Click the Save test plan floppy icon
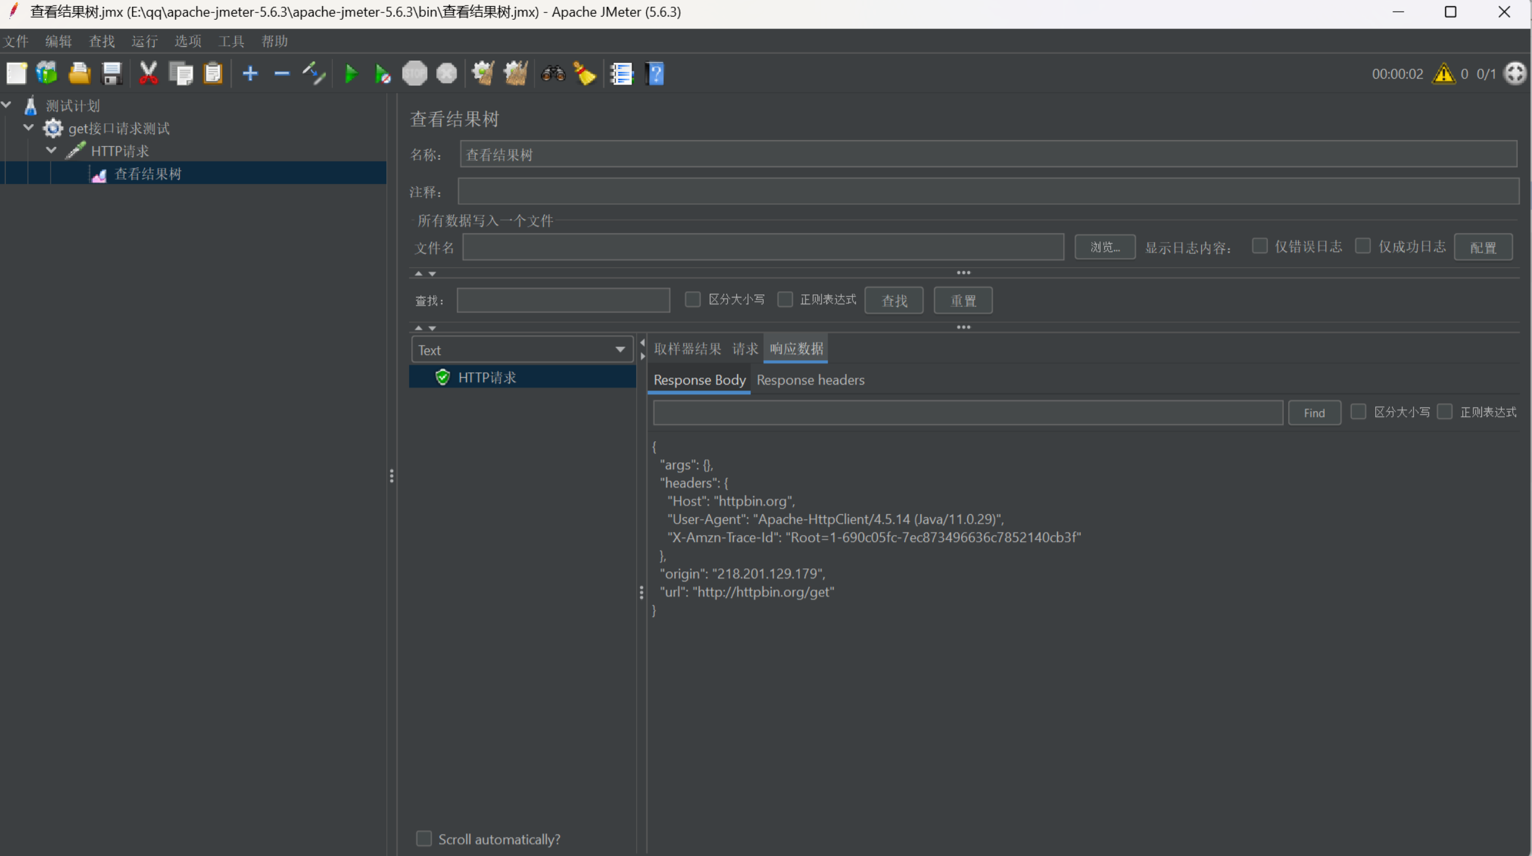 (x=112, y=74)
